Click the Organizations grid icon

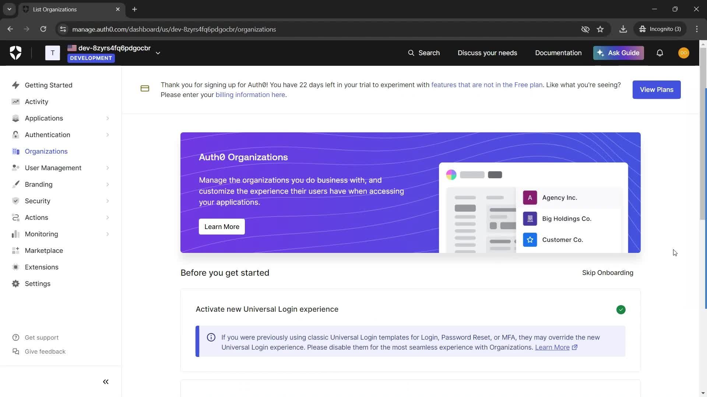(15, 151)
